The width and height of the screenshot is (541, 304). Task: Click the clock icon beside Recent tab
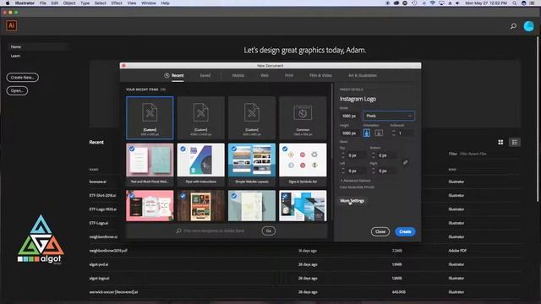pyautogui.click(x=167, y=75)
